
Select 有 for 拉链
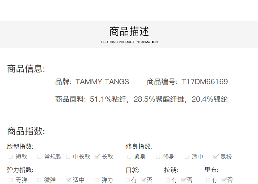pos(168,180)
